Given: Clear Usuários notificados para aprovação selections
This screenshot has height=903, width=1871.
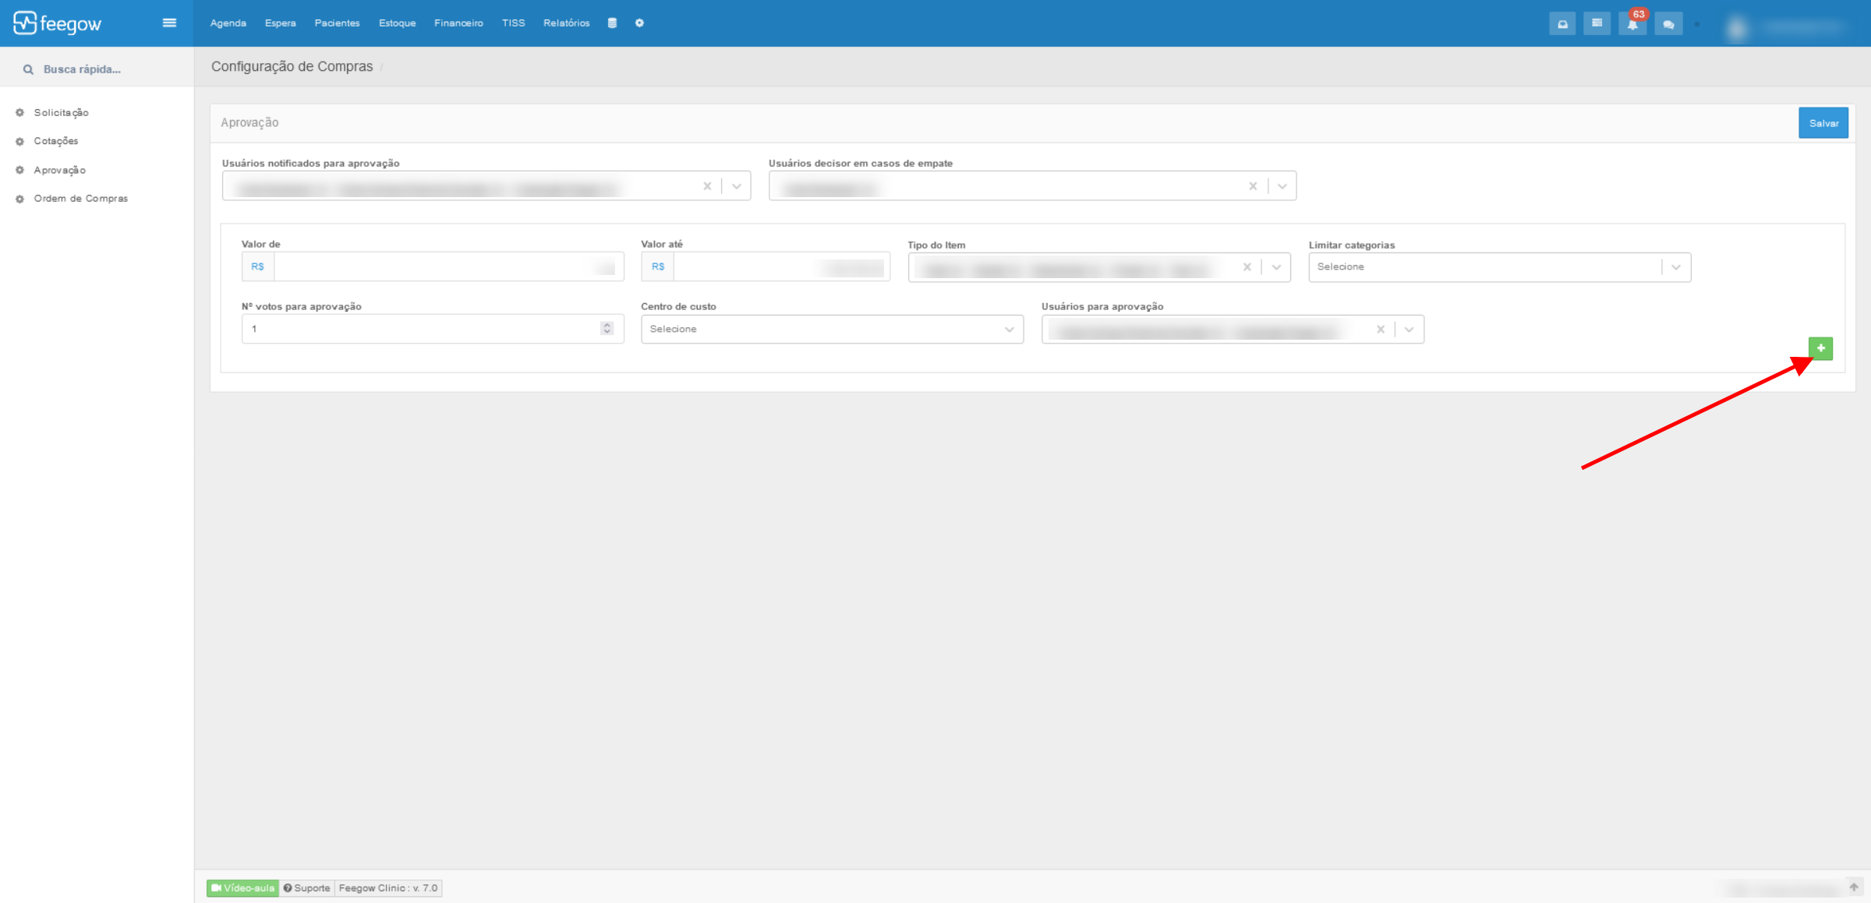Looking at the screenshot, I should tap(707, 186).
